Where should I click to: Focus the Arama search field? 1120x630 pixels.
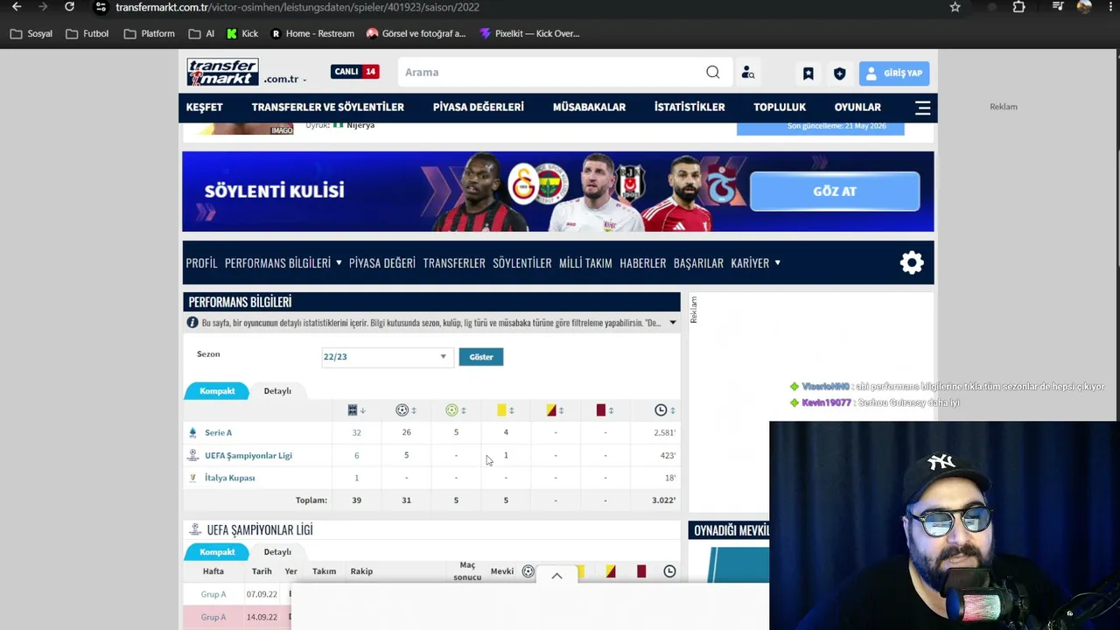tap(551, 73)
